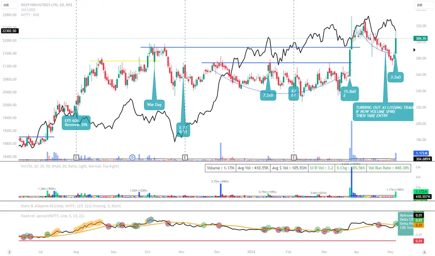The image size is (435, 256).
Task: Click the 304.55 current price label
Action: (421, 39)
